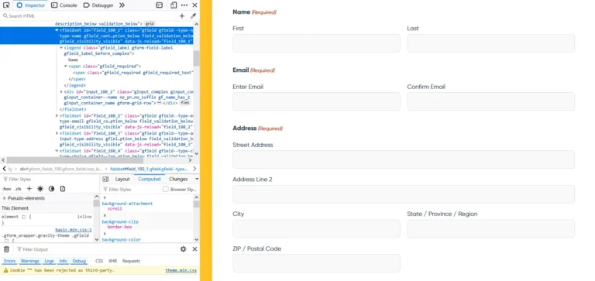Collapse the fieldset field_180_1 node
Screen dimensions: 595x281
57,30
